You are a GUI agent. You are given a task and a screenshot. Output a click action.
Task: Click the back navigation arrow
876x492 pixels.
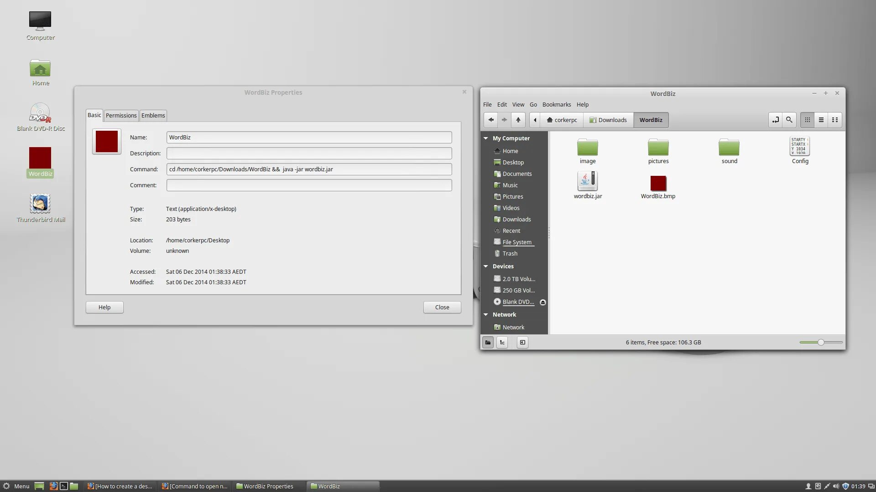coord(491,120)
